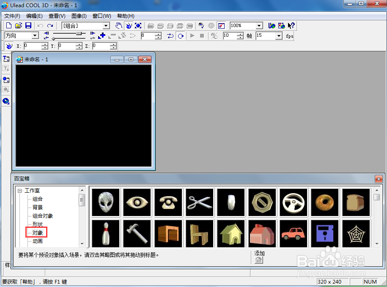Create a new document with New icon
This screenshot has height=287, width=387.
pos(8,25)
